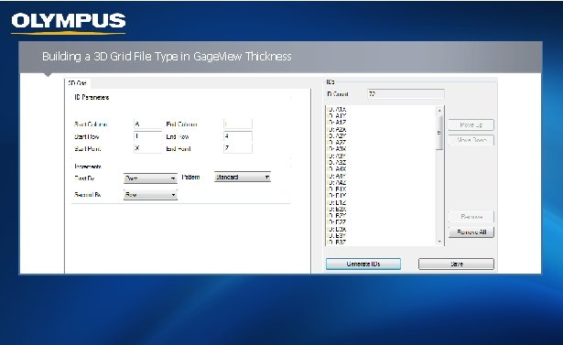Select ID B2Z in the list

(337, 222)
